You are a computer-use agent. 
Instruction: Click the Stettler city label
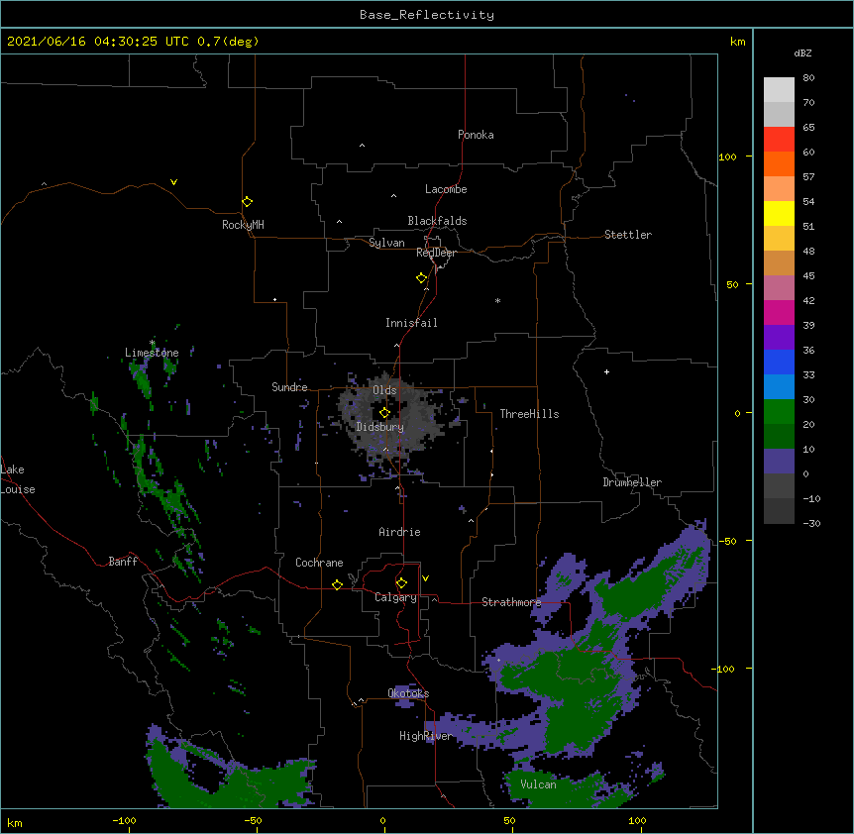[x=628, y=235]
